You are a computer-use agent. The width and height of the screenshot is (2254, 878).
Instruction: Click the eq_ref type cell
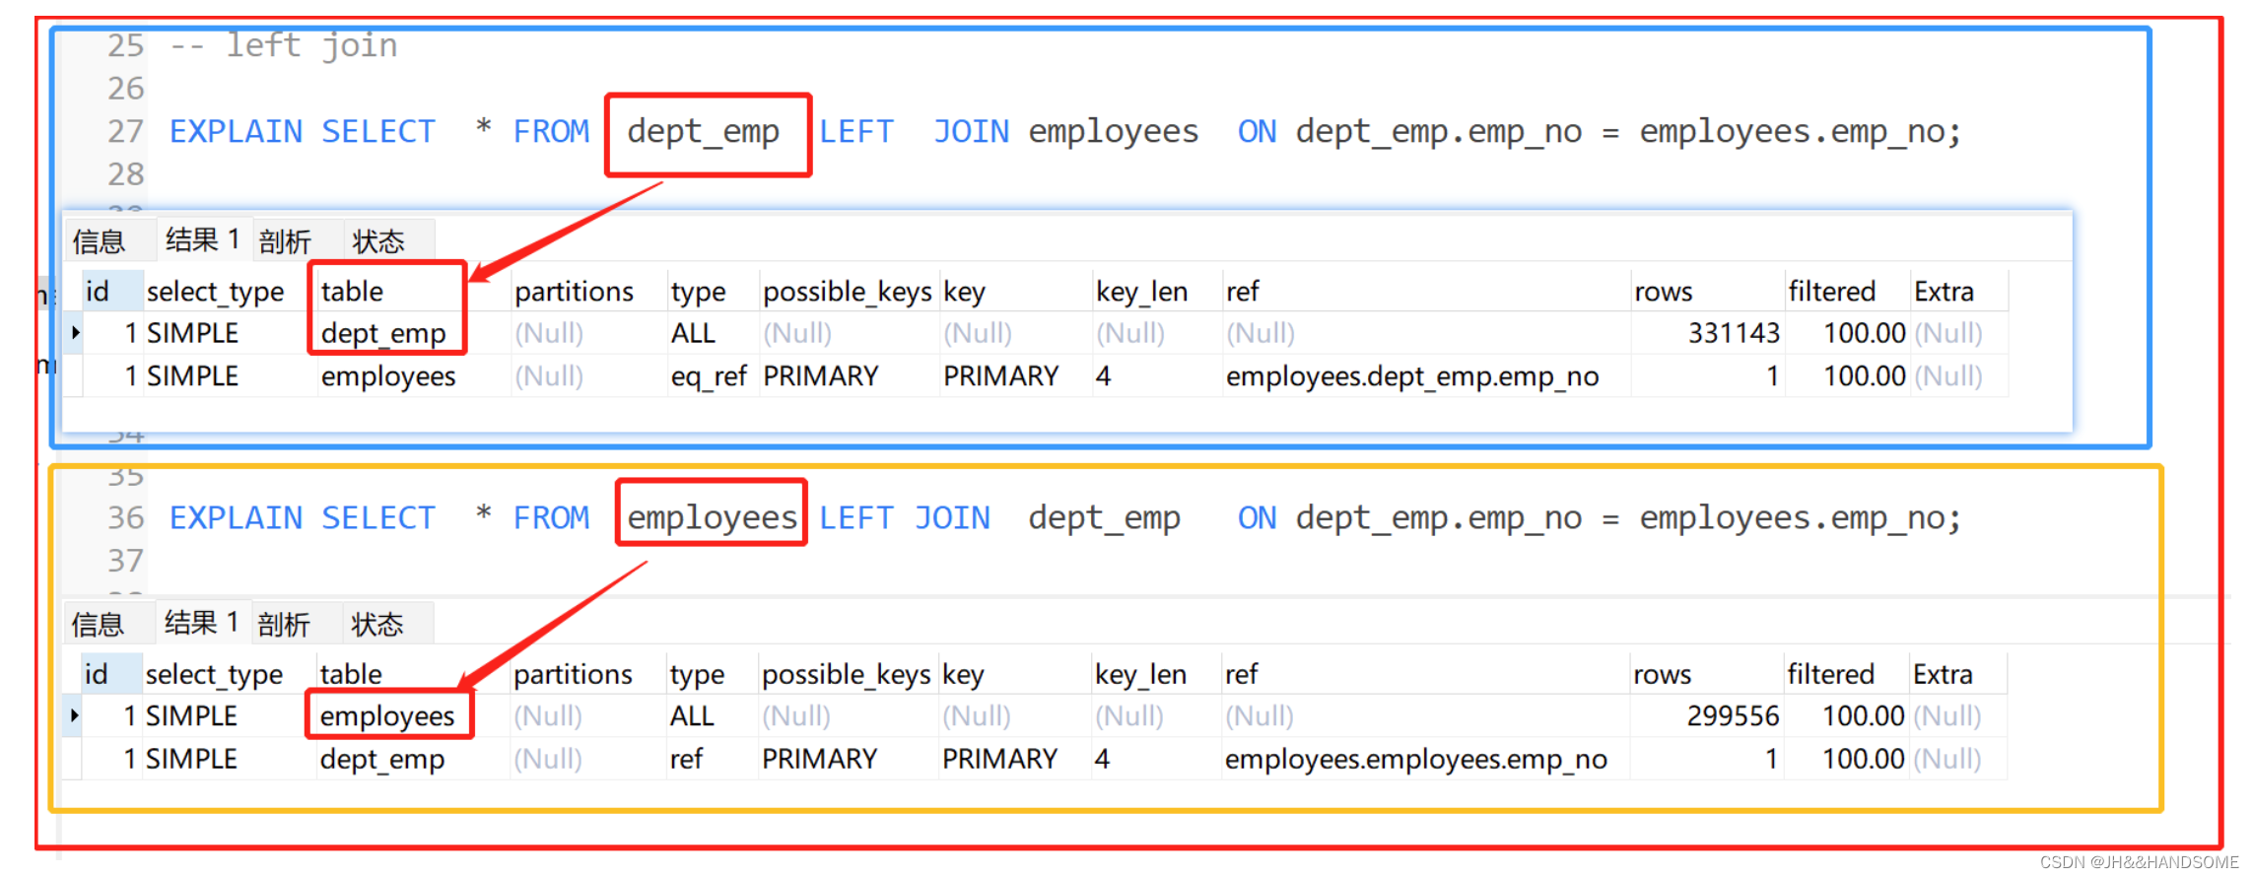[x=709, y=376]
